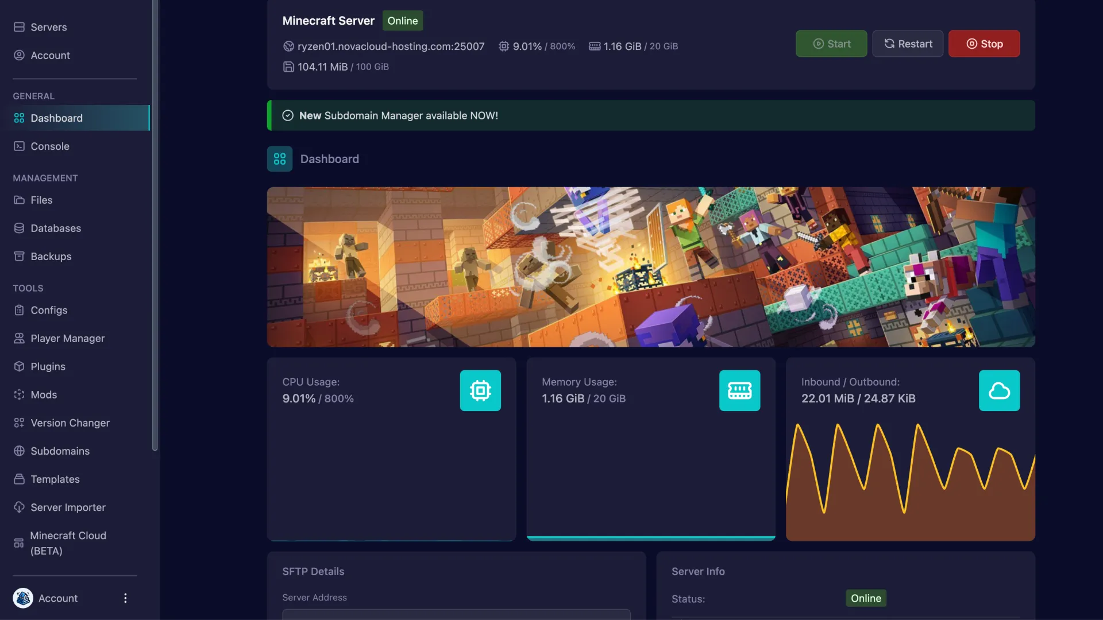Click the Memory Usage progress bar
Image resolution: width=1103 pixels, height=620 pixels.
651,538
